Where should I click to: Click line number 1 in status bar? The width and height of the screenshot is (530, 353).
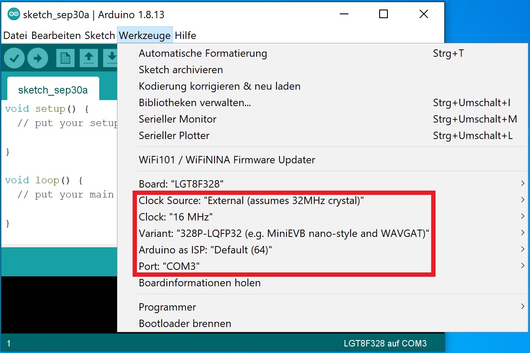[9, 343]
